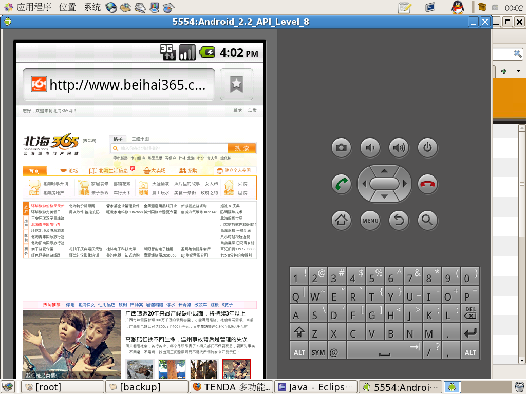Click the MENU hardware button
This screenshot has height=394, width=526.
[x=370, y=221]
